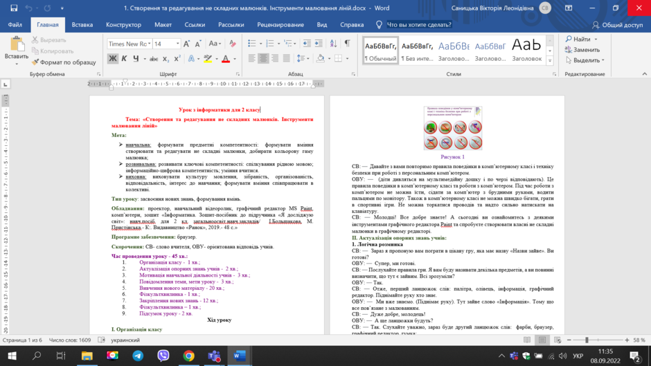Open font color dropdown arrow
Screen dimensions: 651x366
click(235, 59)
